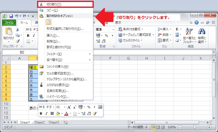Viewport: 218px width, 132px height.
Task: Insert new worksheet tab icon
Action: (66, 122)
